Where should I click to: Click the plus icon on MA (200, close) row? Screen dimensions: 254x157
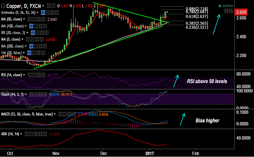click(x=40, y=47)
